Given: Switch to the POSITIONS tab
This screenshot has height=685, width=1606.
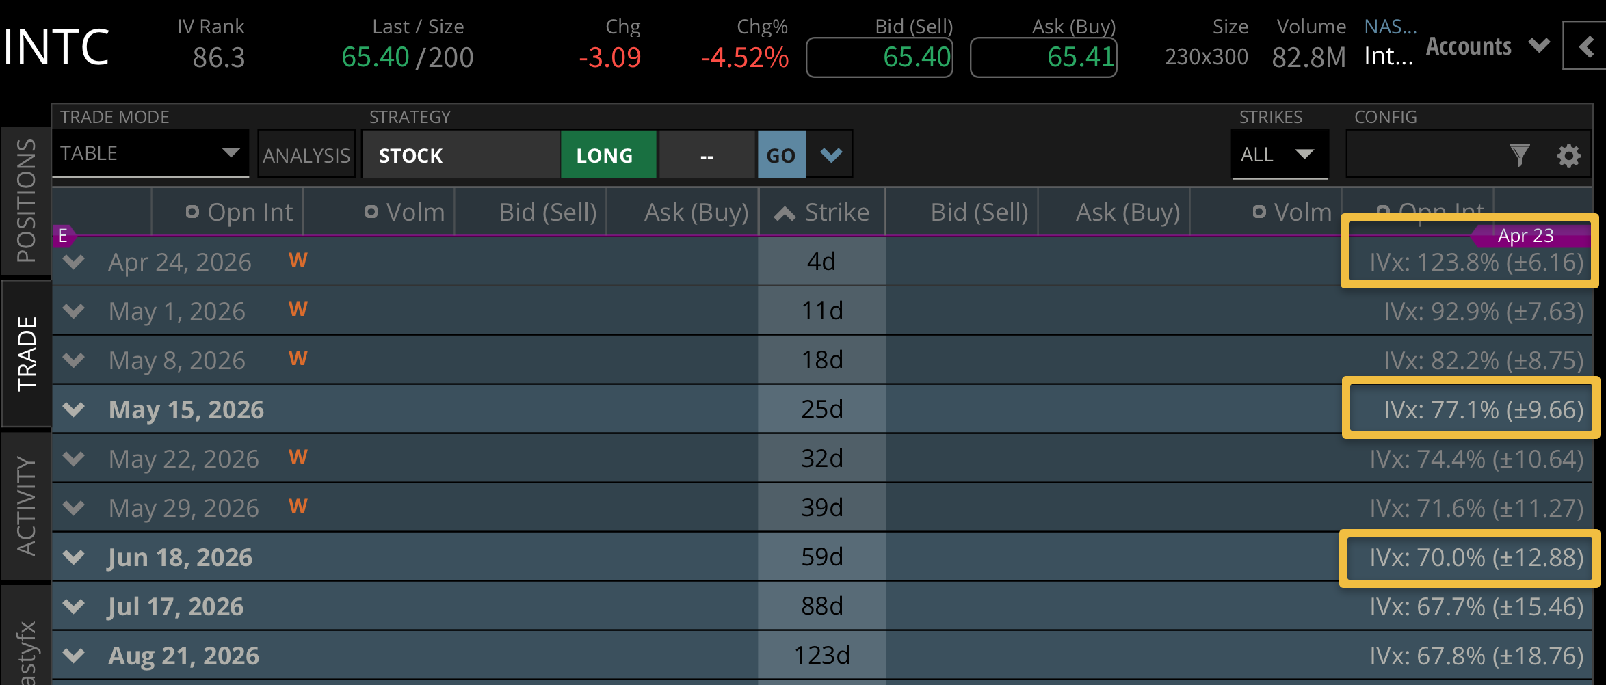Looking at the screenshot, I should [x=26, y=201].
